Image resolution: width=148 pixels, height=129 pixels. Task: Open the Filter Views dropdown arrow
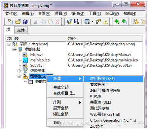tap(92, 21)
